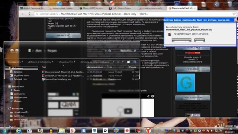
Task: Click the narrow button in download dialog
Action: pos(199,40)
